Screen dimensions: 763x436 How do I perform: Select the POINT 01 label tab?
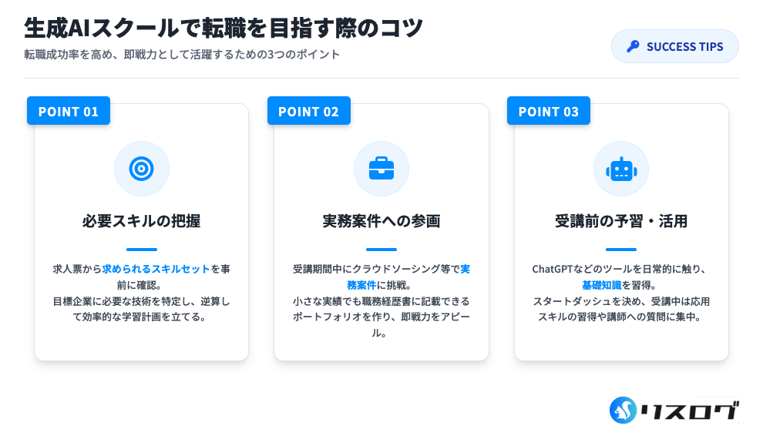(69, 111)
